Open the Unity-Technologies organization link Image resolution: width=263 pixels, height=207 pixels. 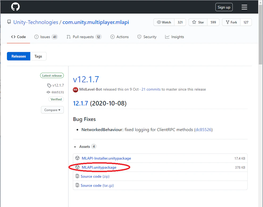[x=36, y=22]
